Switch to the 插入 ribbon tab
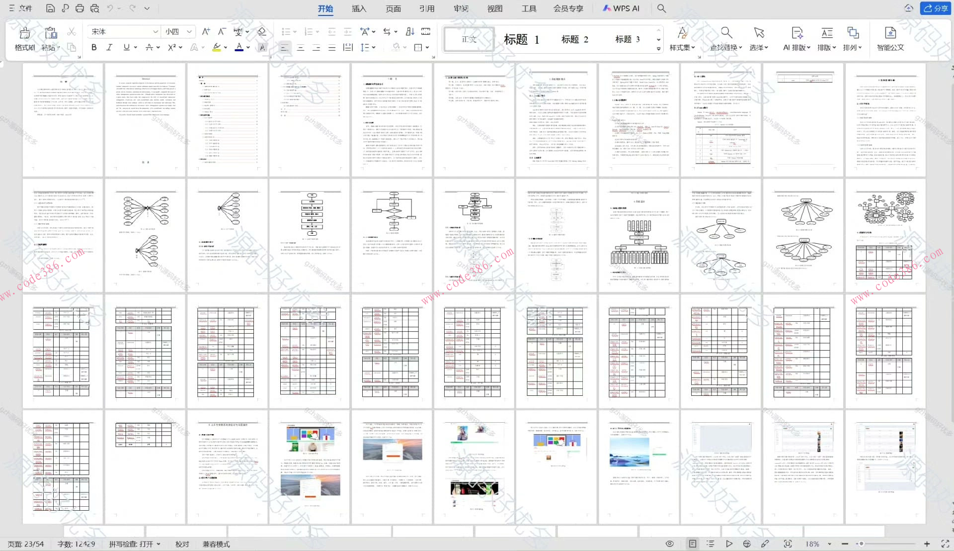The height and width of the screenshot is (551, 954). (359, 8)
